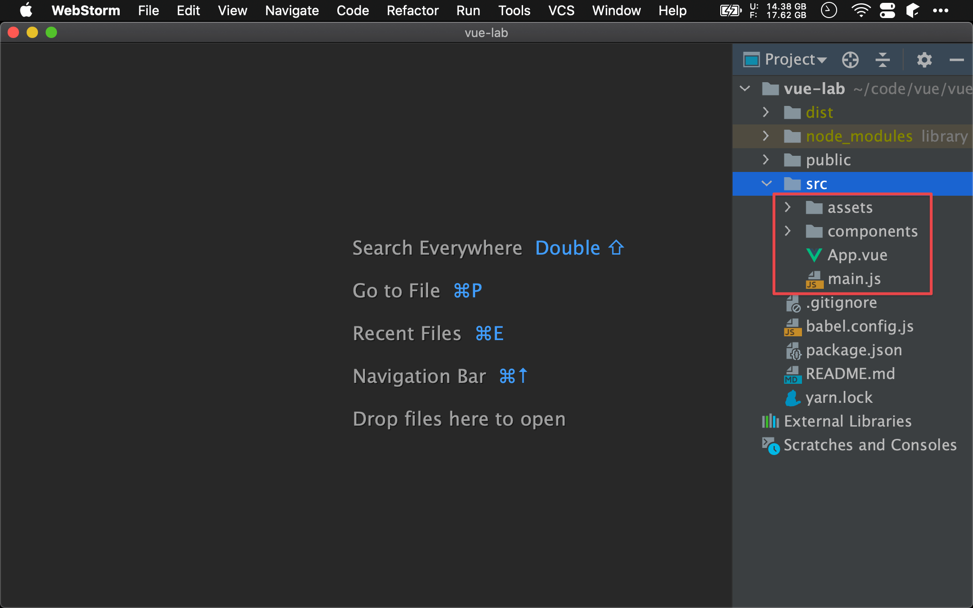Expand the components folder
Image resolution: width=973 pixels, height=608 pixels.
click(787, 231)
